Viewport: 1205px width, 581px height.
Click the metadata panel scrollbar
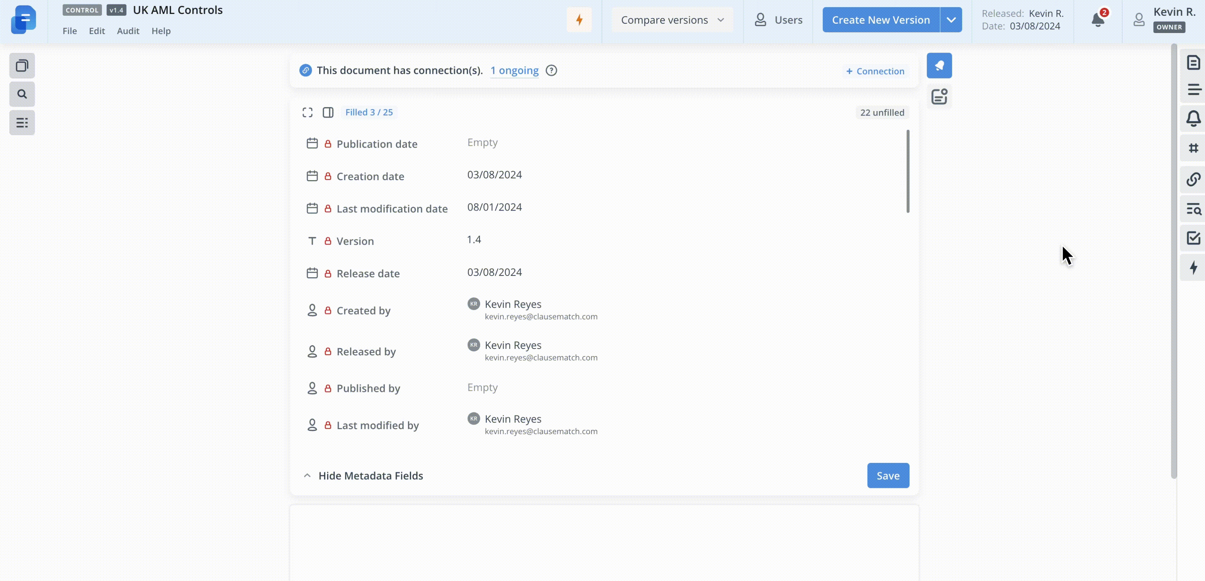click(x=907, y=172)
